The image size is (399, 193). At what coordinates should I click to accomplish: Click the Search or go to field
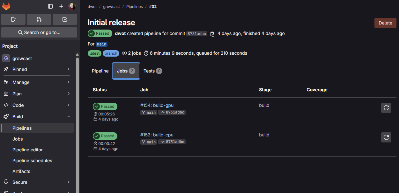coord(39,32)
